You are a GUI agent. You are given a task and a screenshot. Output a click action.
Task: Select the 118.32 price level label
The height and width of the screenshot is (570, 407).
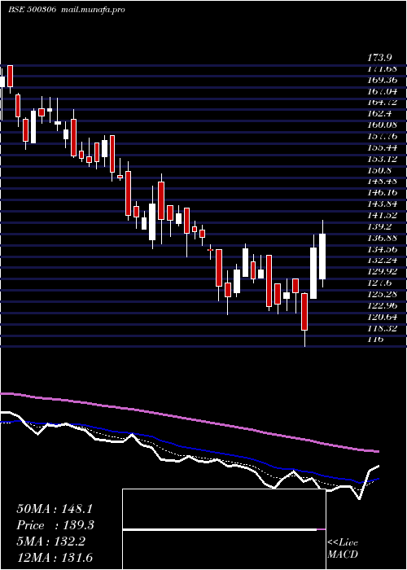click(x=382, y=327)
